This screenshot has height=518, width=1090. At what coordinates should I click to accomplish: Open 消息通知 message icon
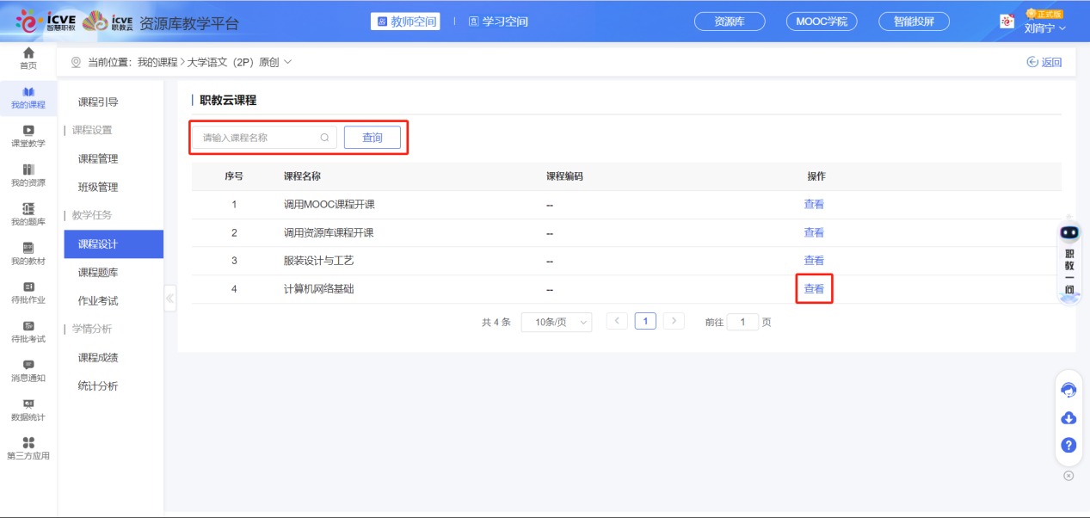pos(28,366)
